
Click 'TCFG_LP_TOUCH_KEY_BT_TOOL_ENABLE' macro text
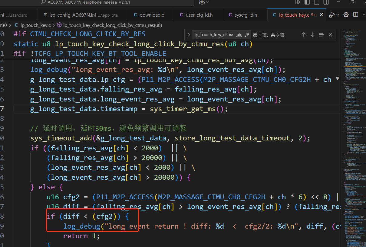click(x=100, y=54)
